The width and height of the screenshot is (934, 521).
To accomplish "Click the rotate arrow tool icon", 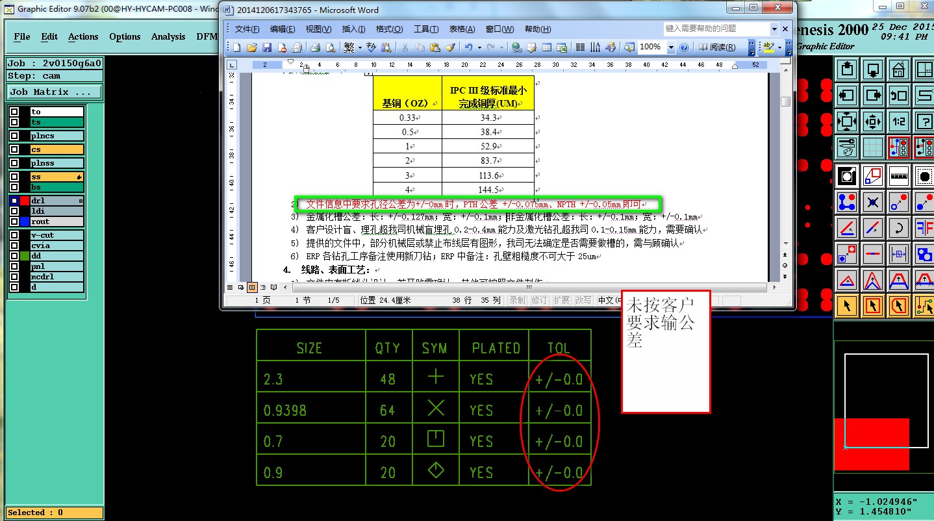I will click(898, 228).
